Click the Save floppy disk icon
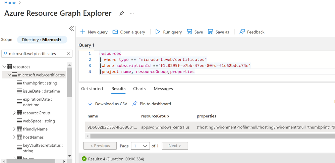335x163 pixels. point(189,32)
